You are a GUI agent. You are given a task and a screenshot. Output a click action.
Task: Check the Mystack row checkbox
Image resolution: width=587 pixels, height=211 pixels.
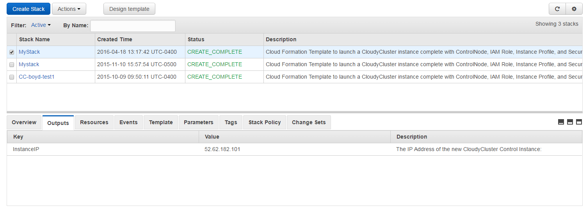12,65
